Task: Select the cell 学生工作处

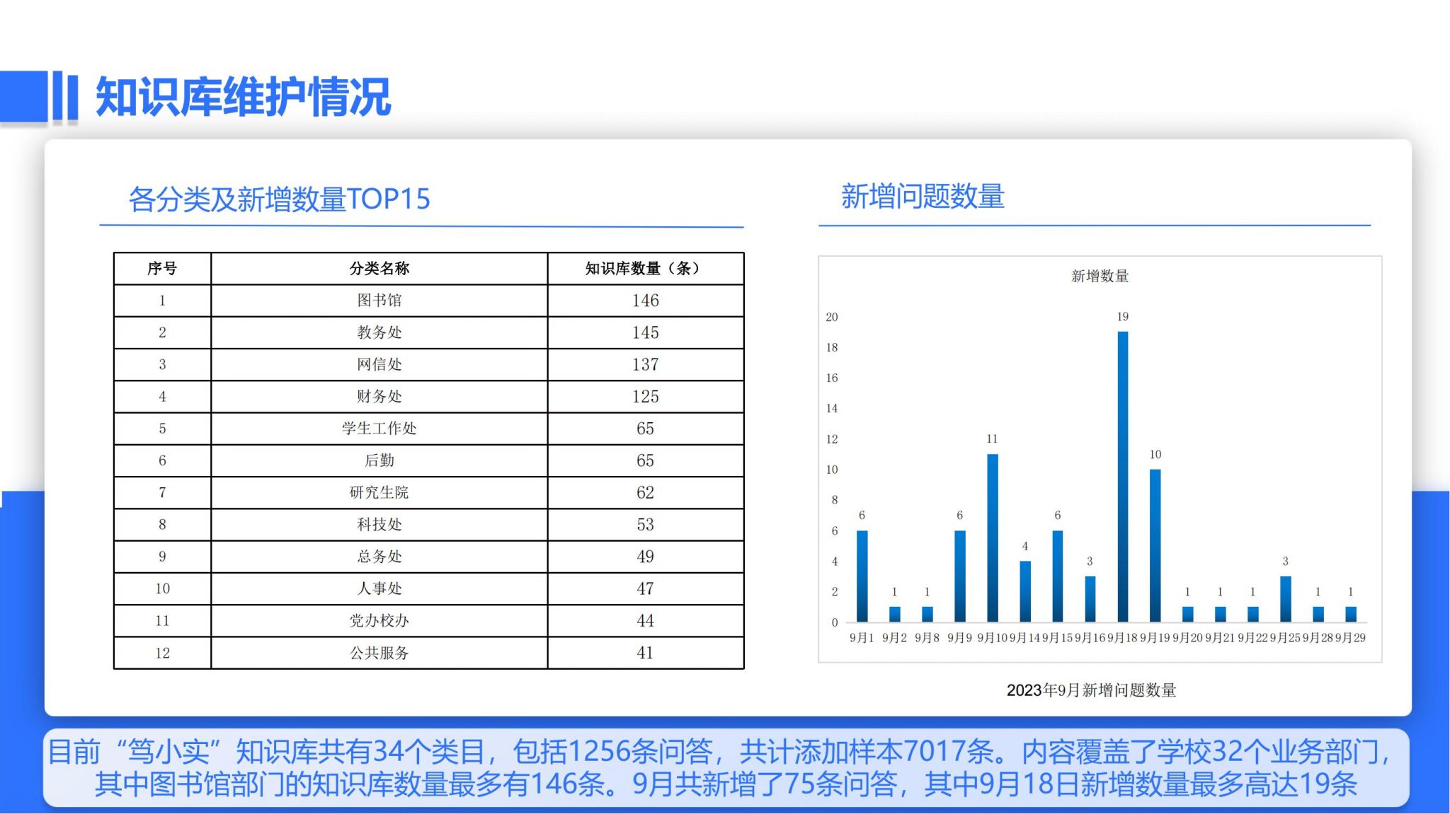Action: (x=379, y=429)
